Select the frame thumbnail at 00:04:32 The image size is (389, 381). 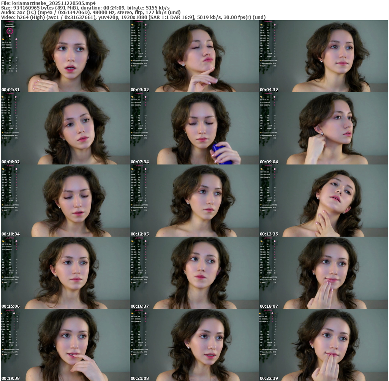point(324,56)
